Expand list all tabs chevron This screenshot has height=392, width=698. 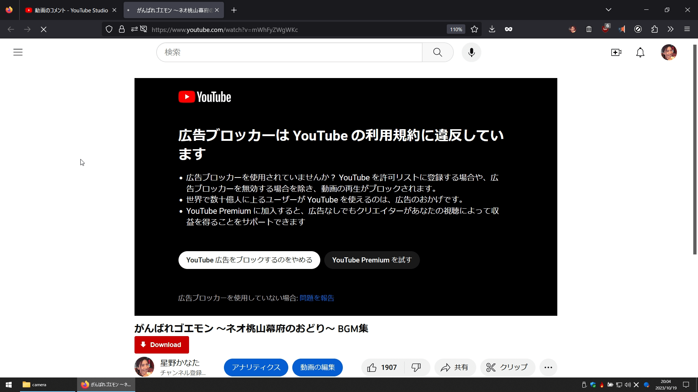[x=609, y=10]
